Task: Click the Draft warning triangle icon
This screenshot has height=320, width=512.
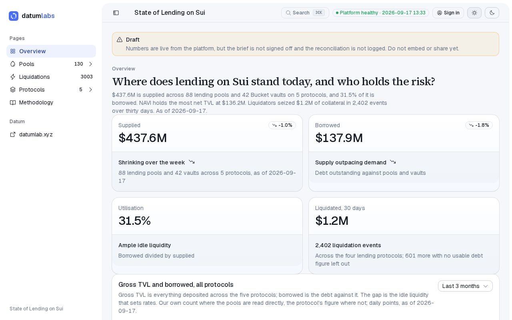Action: (x=120, y=40)
